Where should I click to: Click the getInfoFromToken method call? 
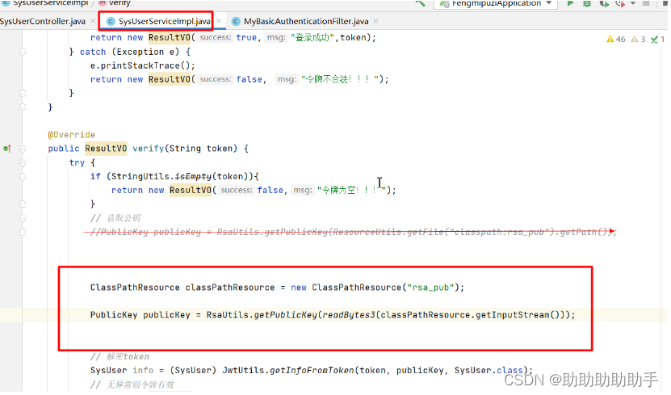coord(312,370)
